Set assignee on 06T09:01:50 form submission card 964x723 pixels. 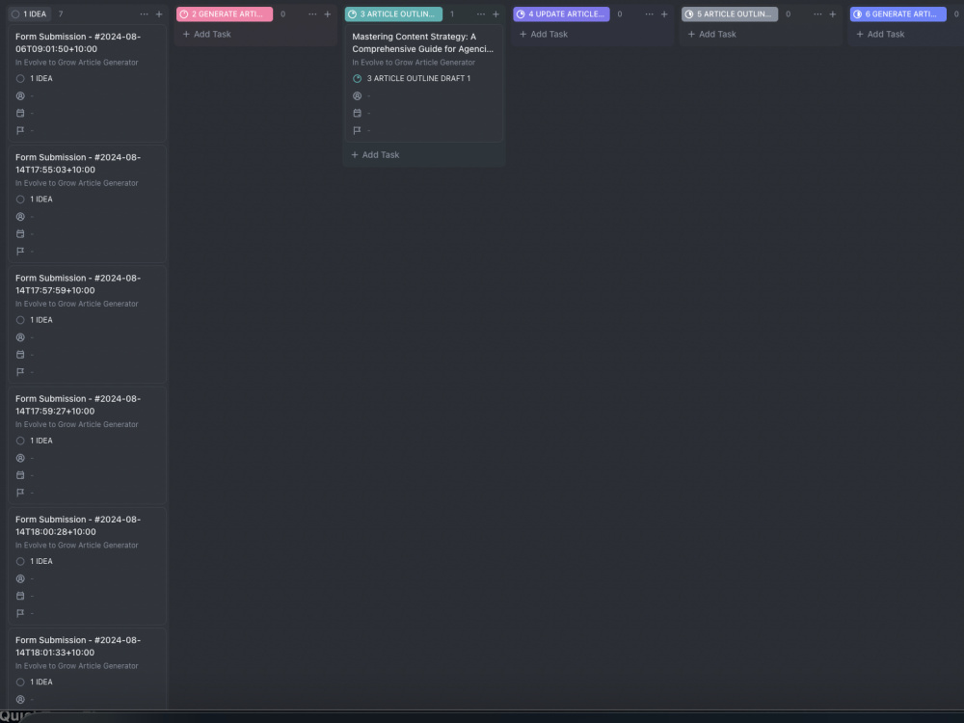pos(20,95)
